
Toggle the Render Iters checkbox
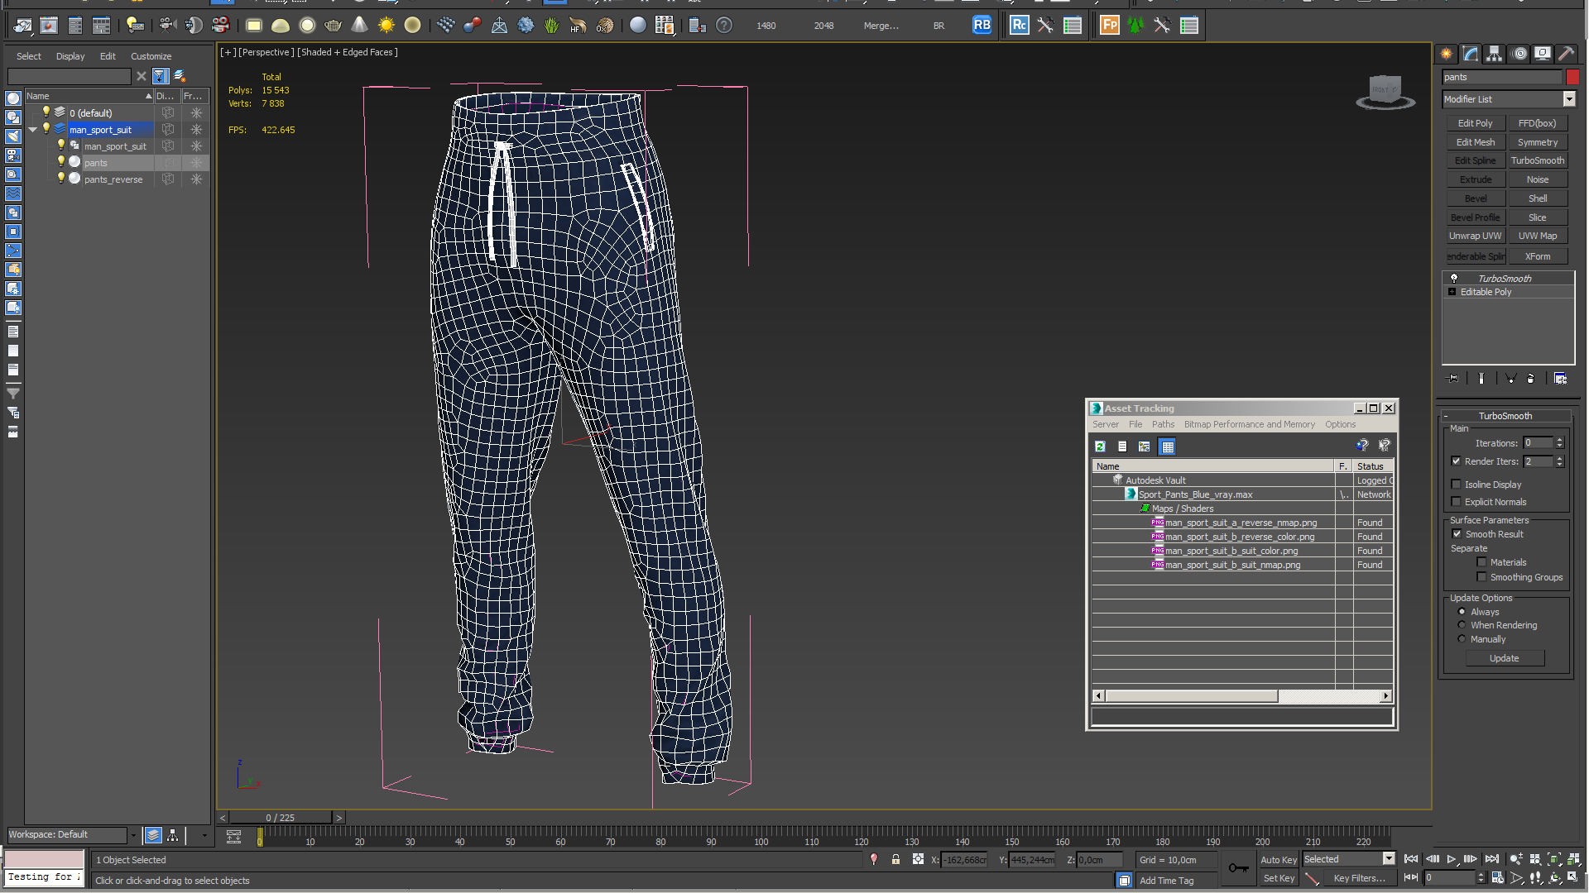click(1456, 461)
